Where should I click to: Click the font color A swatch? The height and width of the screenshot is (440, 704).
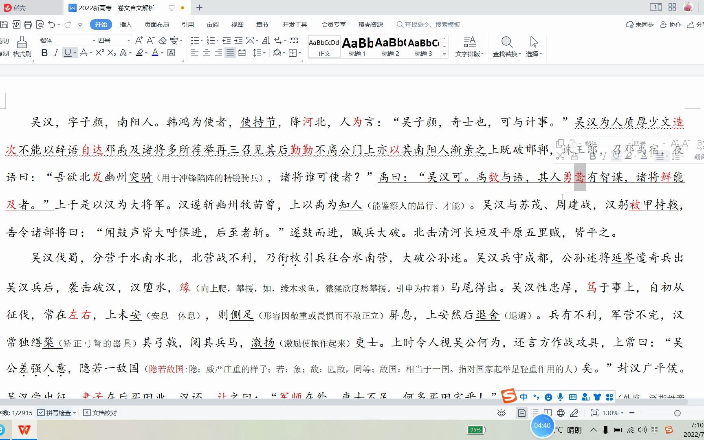[155, 53]
